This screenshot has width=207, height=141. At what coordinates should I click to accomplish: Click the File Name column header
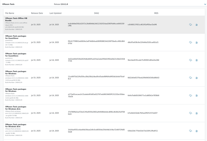[x=10, y=13]
